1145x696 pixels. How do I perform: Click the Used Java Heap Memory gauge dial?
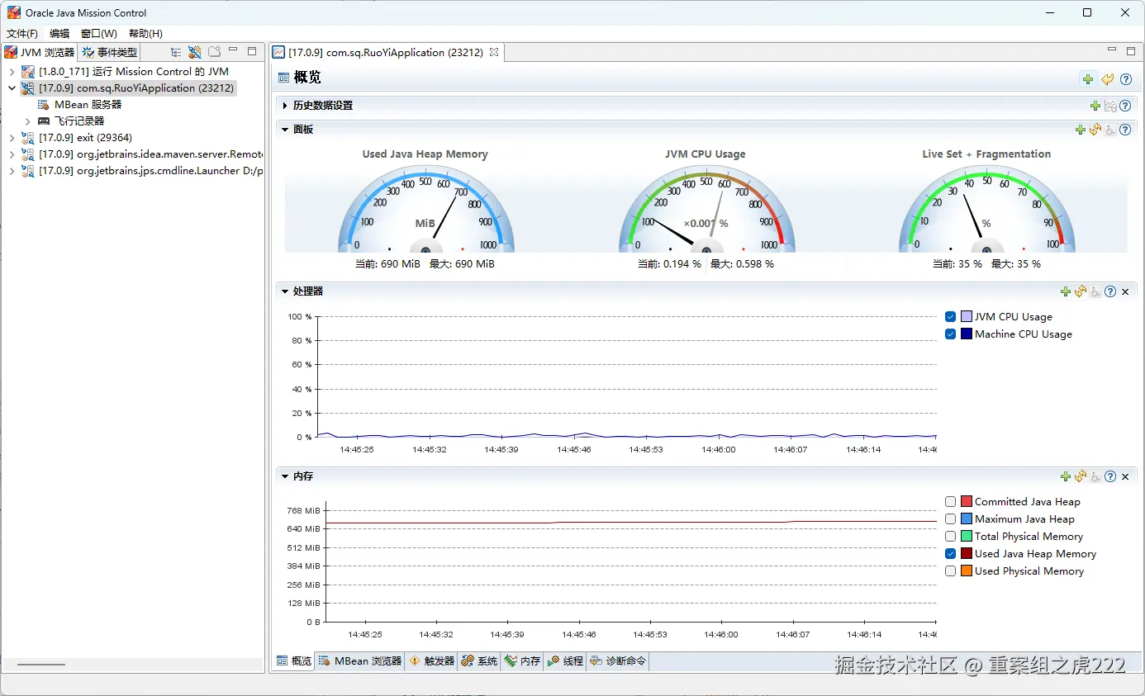(x=425, y=215)
